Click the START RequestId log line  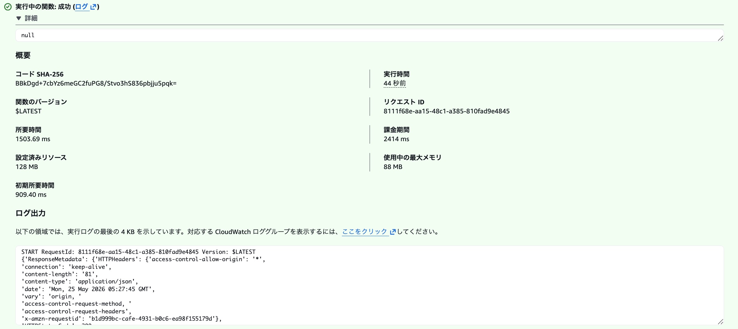138,252
